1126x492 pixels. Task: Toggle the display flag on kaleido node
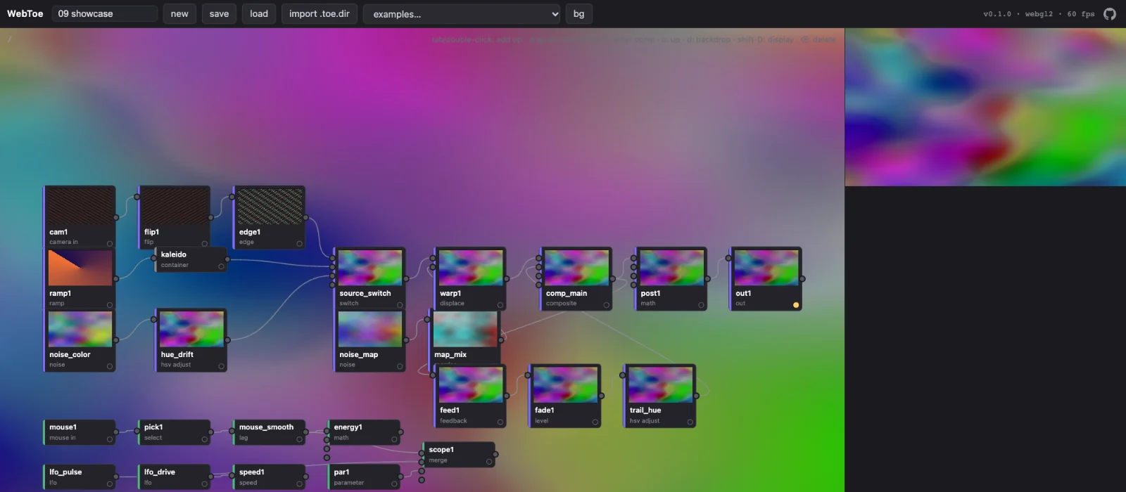click(221, 266)
